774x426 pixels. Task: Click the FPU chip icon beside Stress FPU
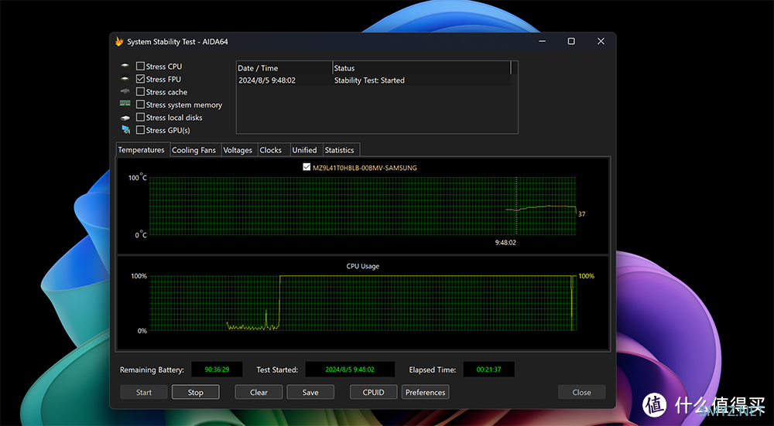(125, 78)
